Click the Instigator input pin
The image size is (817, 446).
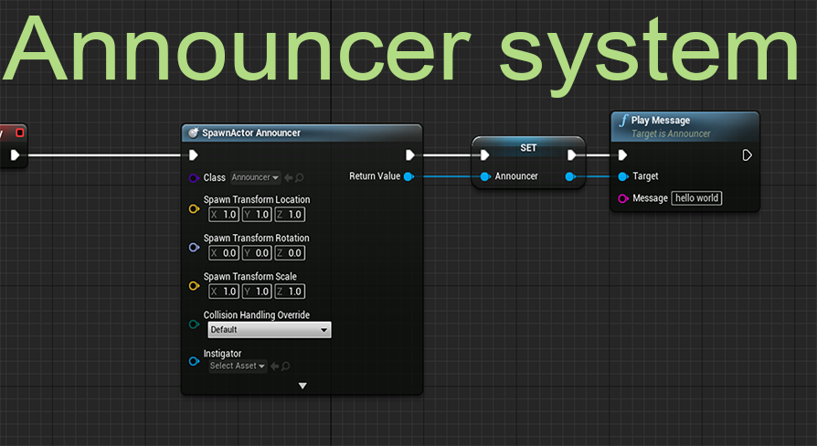point(194,361)
